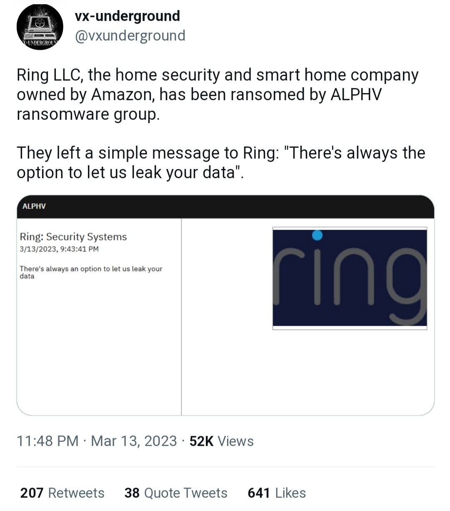Screen dimensions: 450x511
Task: Click the ALPHV label in the image's black header
Action: coord(34,206)
